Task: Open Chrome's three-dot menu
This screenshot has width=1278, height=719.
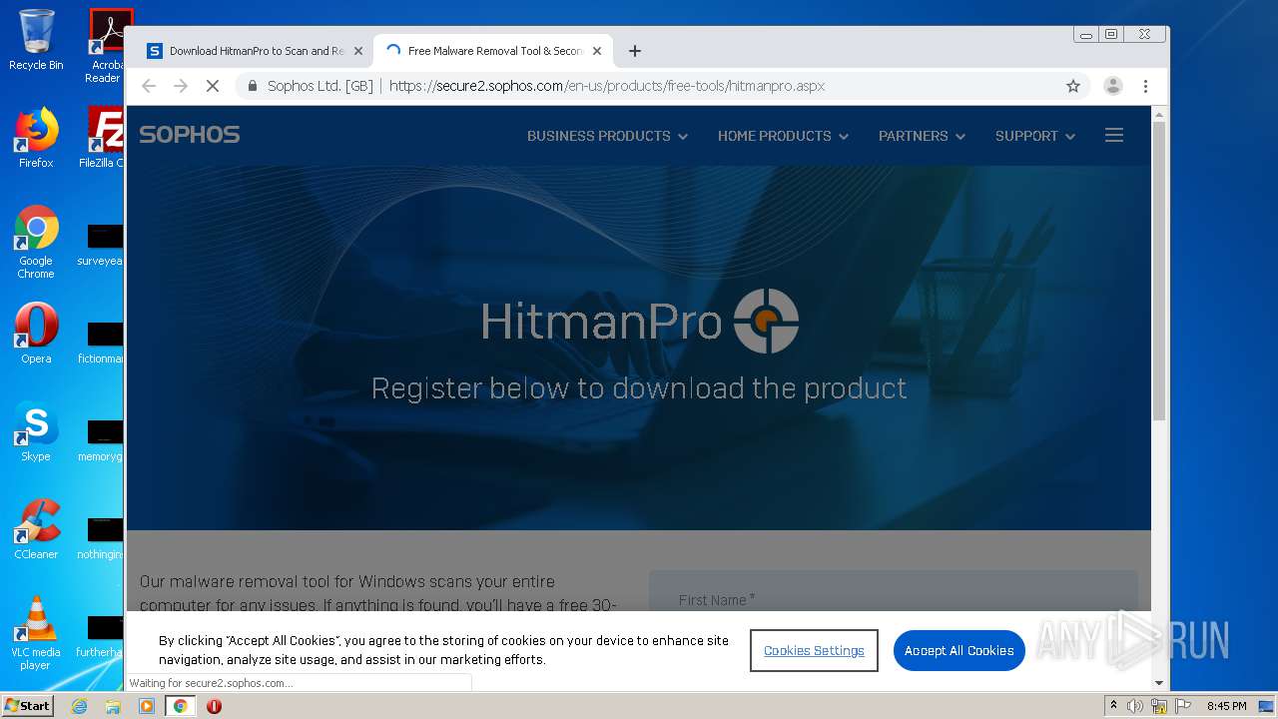Action: [x=1146, y=86]
